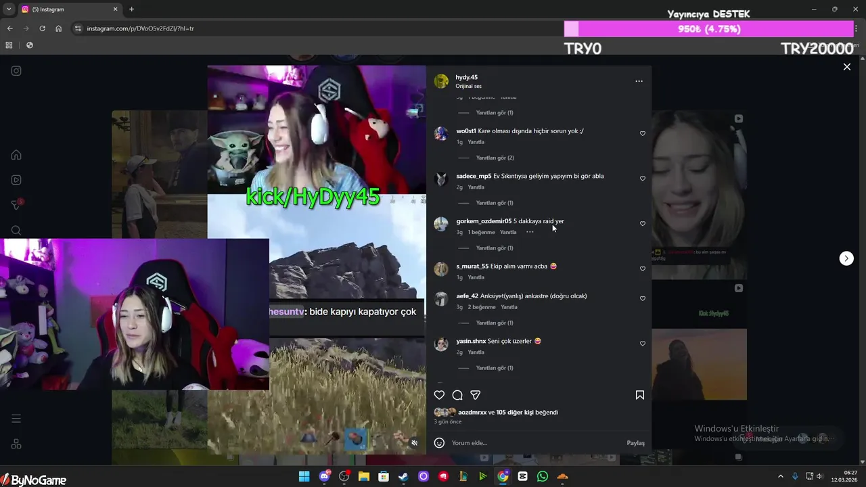Open the browser home button

tap(59, 28)
